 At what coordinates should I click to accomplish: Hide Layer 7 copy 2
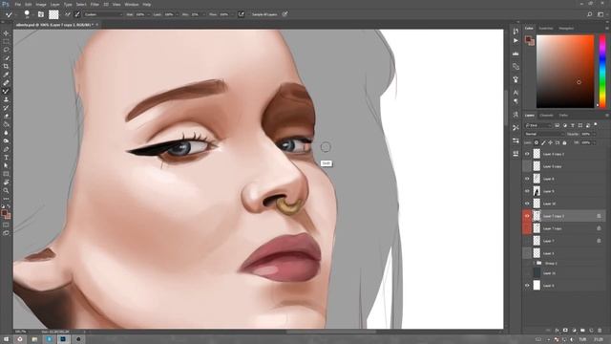click(527, 216)
